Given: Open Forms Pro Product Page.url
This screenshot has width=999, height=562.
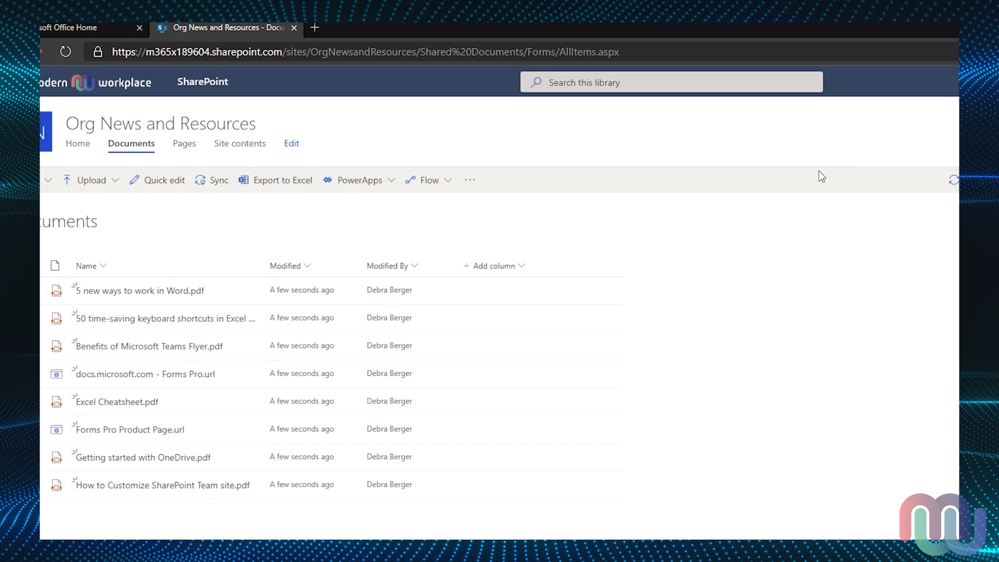Looking at the screenshot, I should coord(130,430).
